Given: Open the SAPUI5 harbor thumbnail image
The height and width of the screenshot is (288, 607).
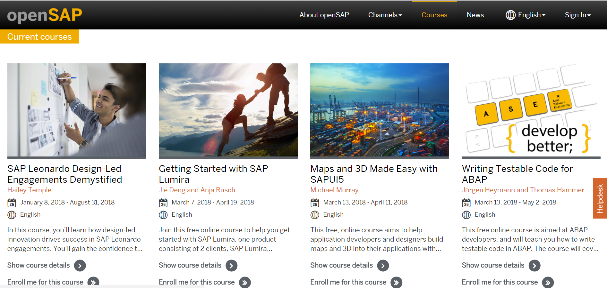Looking at the screenshot, I should [x=380, y=110].
